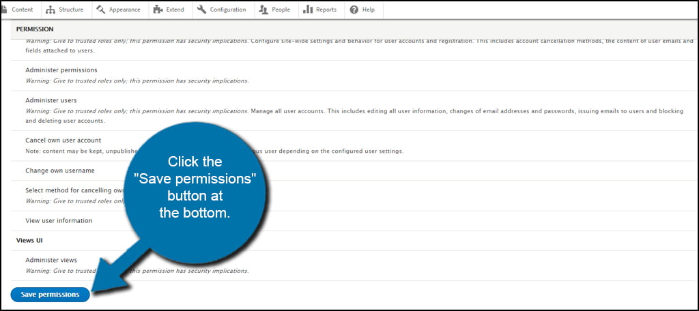Image resolution: width=699 pixels, height=311 pixels.
Task: Open the Content menu
Action: point(23,10)
